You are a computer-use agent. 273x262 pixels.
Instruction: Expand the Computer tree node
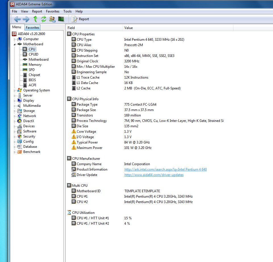(x=15, y=39)
